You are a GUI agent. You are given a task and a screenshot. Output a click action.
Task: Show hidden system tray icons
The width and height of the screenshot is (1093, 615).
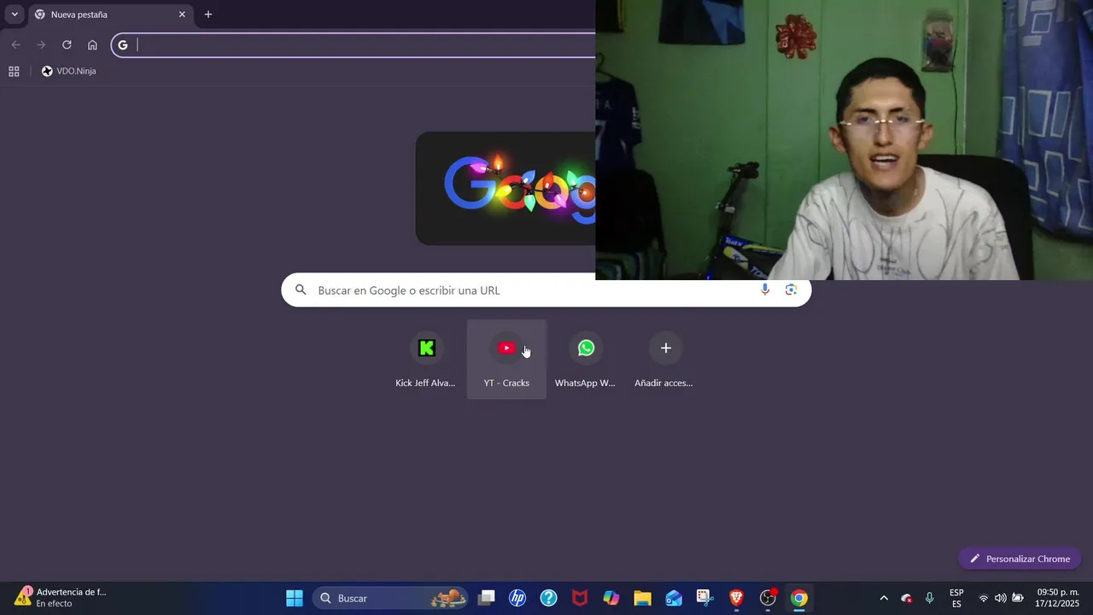884,598
